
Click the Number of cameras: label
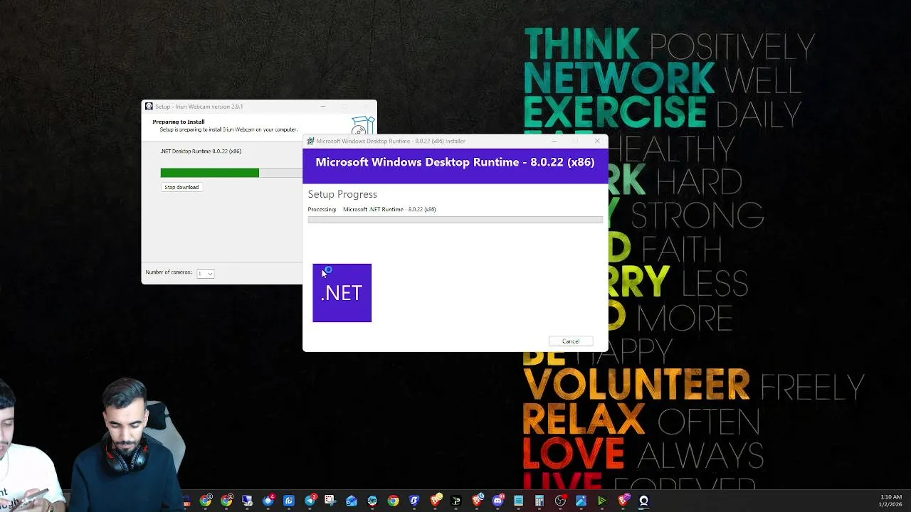point(169,272)
